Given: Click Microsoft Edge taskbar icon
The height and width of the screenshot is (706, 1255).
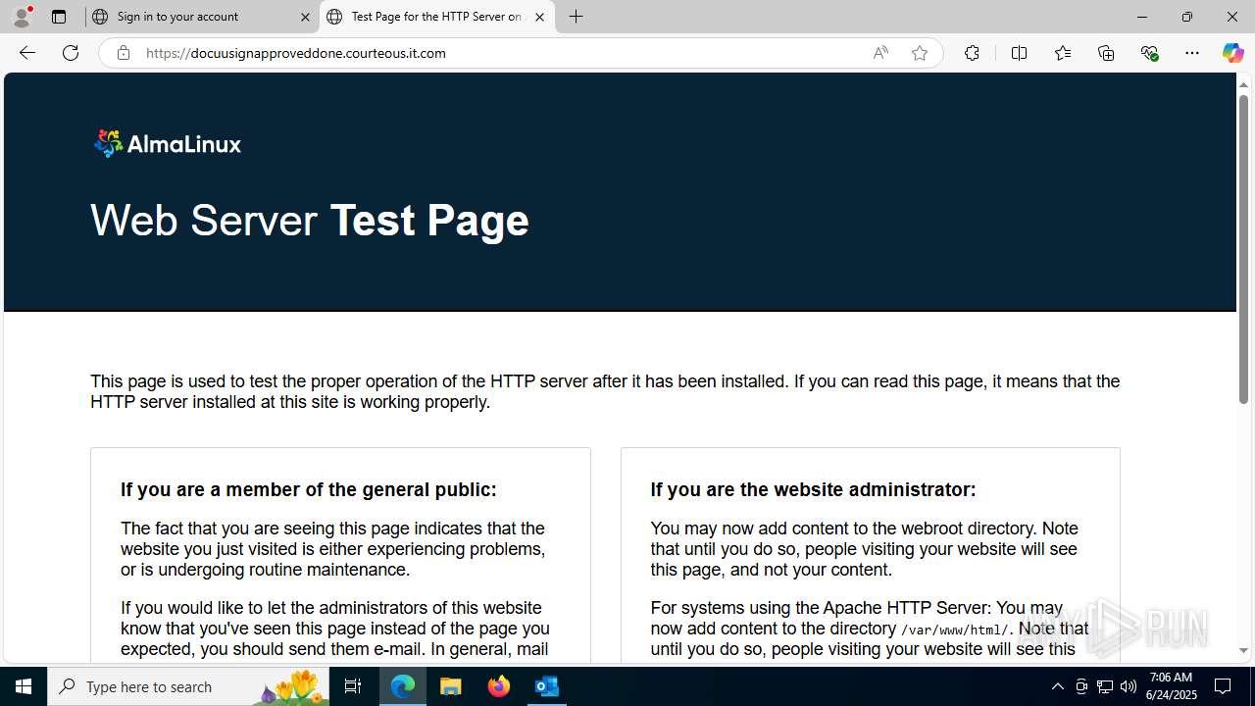Looking at the screenshot, I should click(403, 686).
